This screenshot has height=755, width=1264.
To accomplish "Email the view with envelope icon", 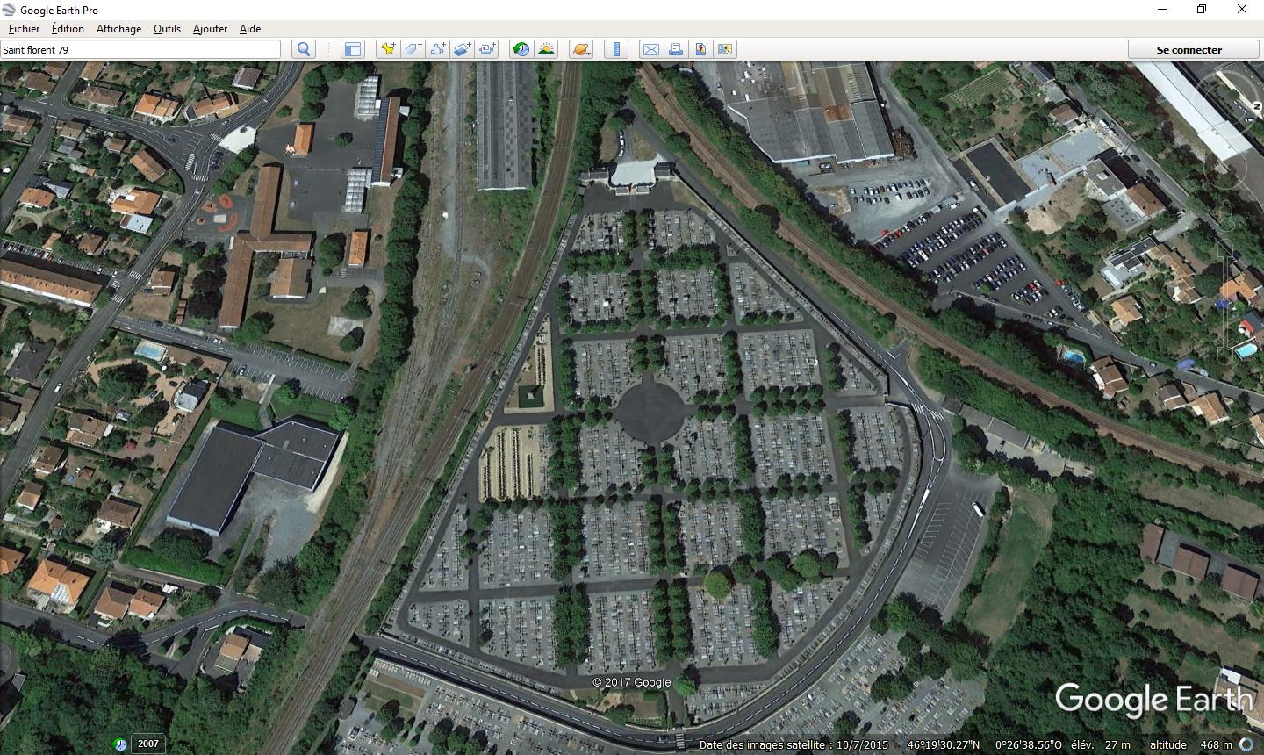I will coord(650,49).
